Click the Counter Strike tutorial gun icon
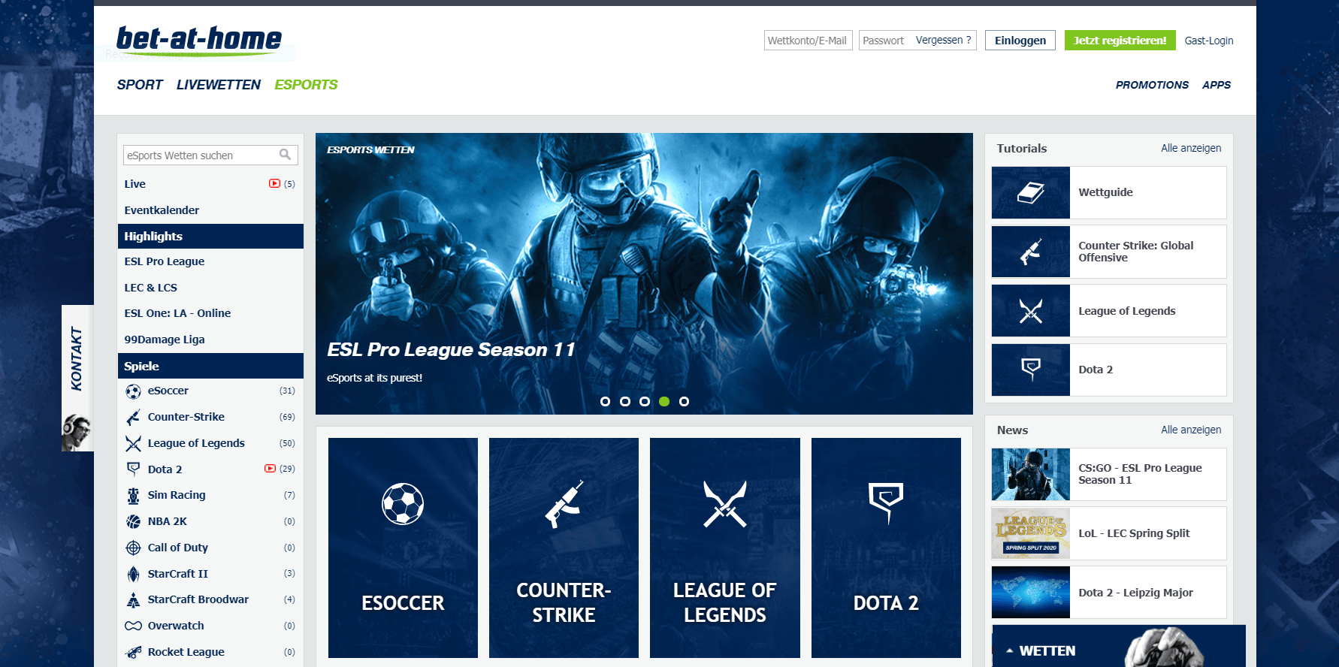This screenshot has width=1339, height=667. pos(1031,252)
